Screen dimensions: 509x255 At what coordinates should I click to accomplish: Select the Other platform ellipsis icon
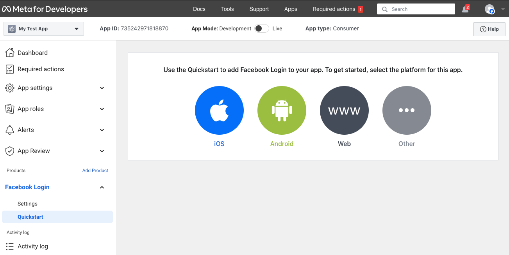coord(407,110)
